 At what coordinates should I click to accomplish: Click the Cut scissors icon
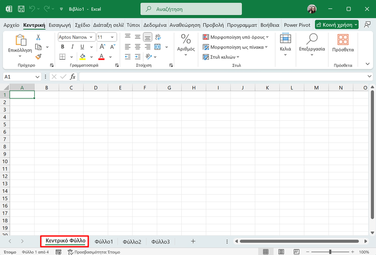pos(38,38)
